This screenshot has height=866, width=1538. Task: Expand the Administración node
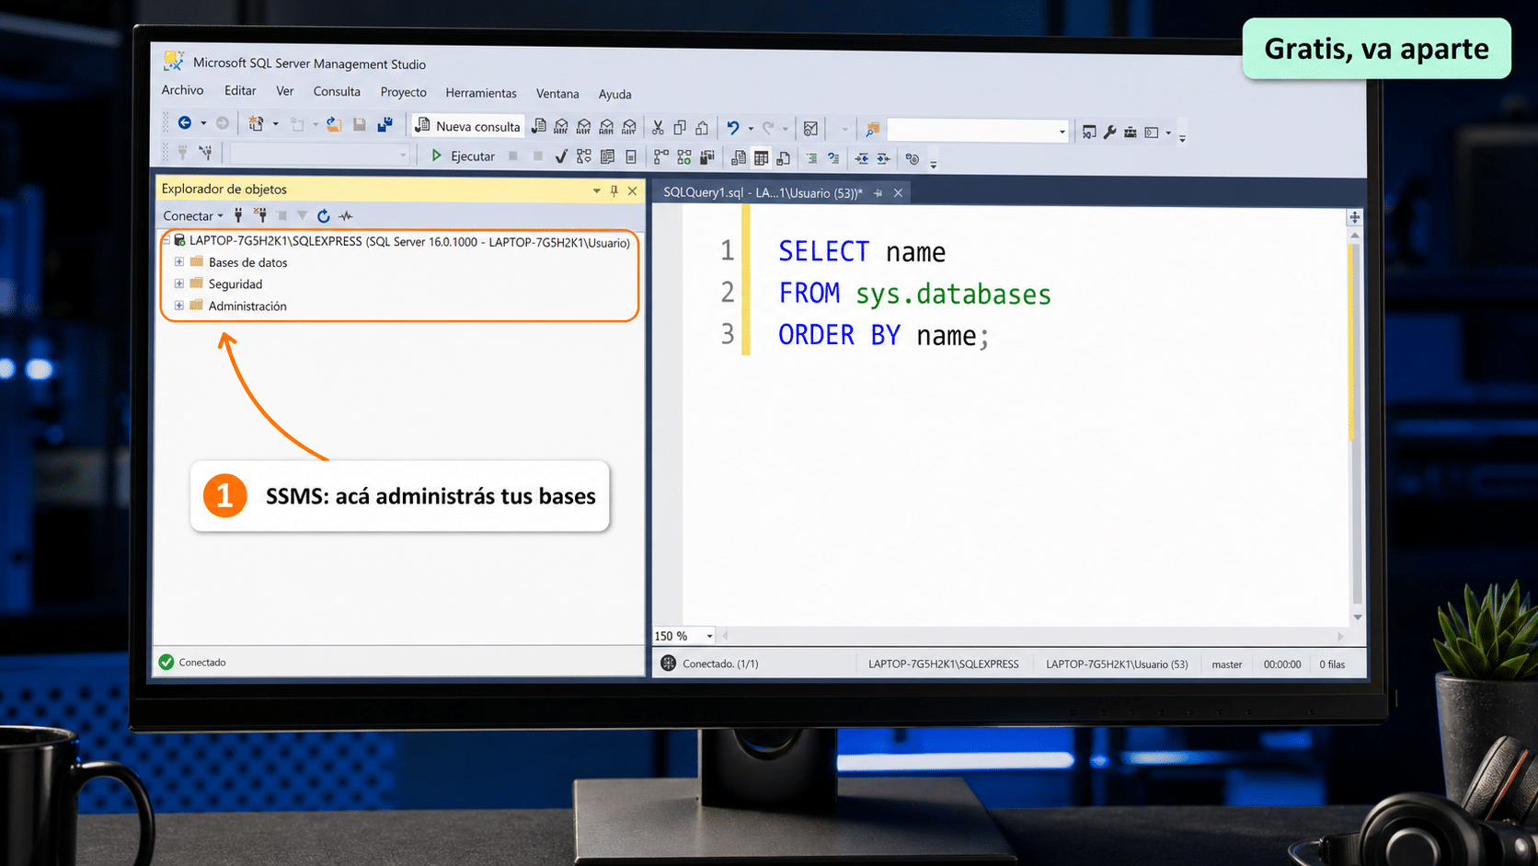click(179, 306)
